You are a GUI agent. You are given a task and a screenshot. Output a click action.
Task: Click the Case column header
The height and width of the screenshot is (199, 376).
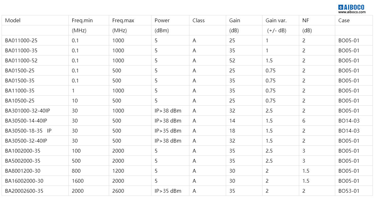[x=344, y=20]
